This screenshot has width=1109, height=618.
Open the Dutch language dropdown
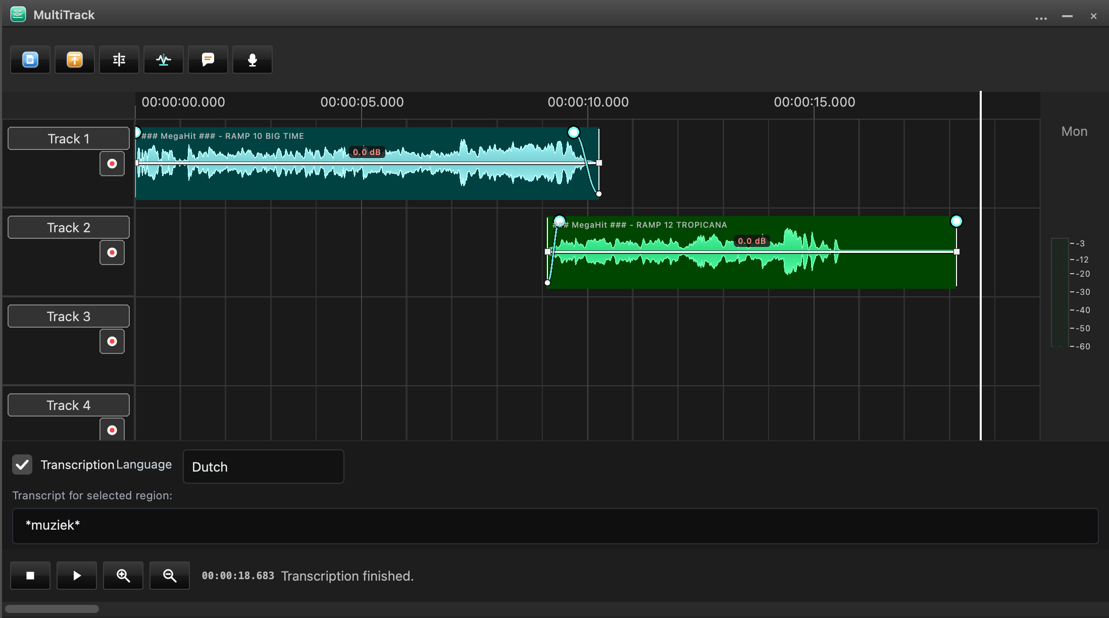point(264,467)
